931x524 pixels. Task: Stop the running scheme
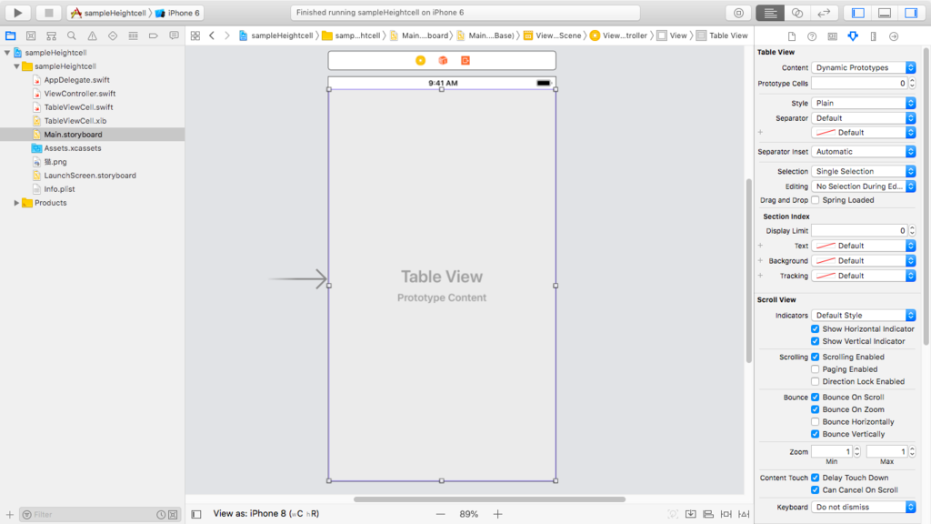click(49, 13)
